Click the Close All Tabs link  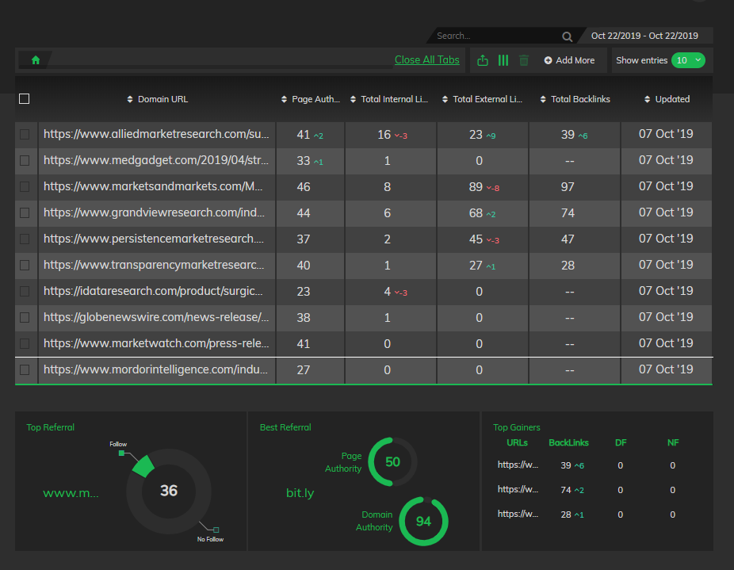(427, 60)
